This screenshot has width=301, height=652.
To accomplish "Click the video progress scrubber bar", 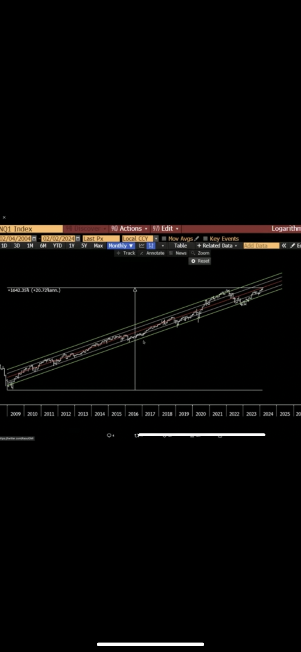I will [201, 435].
